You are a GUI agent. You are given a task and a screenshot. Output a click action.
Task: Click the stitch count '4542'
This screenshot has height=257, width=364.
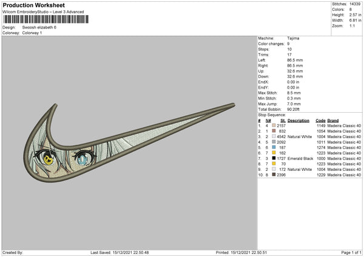tap(281, 136)
